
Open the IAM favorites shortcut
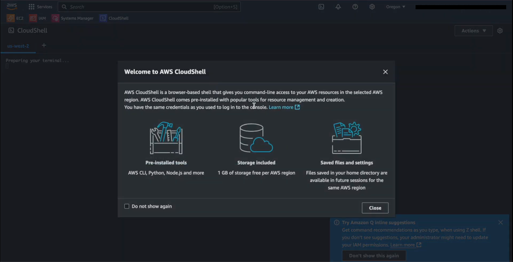click(x=38, y=18)
